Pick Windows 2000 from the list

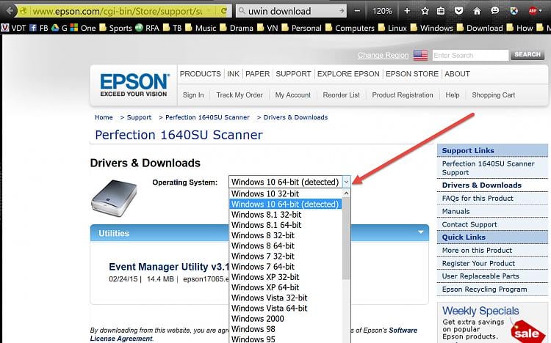(x=285, y=319)
